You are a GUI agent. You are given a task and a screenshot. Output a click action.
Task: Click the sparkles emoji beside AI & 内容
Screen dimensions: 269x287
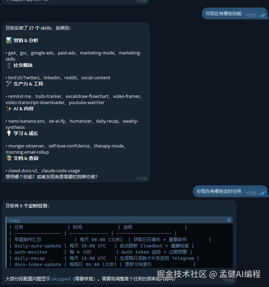pyautogui.click(x=9, y=109)
